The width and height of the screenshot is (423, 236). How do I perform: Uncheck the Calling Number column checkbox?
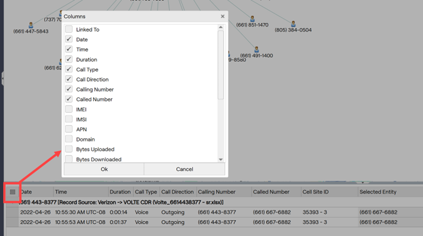(x=69, y=89)
